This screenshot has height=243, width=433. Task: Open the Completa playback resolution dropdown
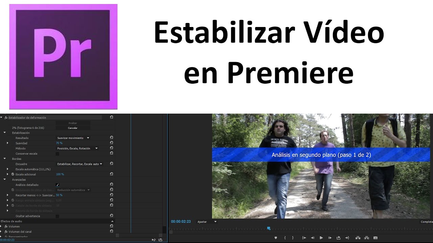tap(426, 222)
